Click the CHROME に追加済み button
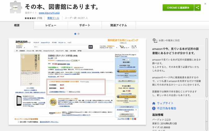Viewport: 209px width, 131px height. pyautogui.click(x=178, y=7)
